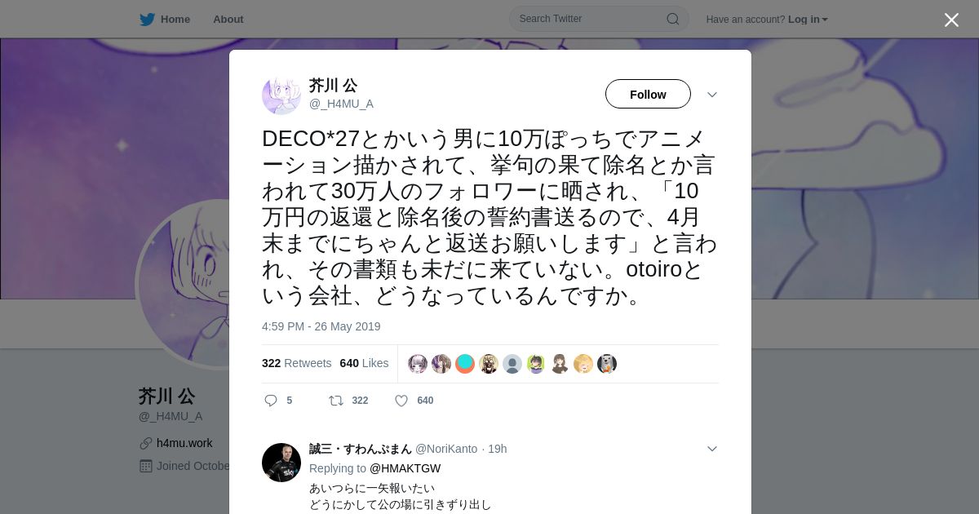Image resolution: width=979 pixels, height=514 pixels.
Task: Click the calendar Joined icon
Action: [146, 466]
